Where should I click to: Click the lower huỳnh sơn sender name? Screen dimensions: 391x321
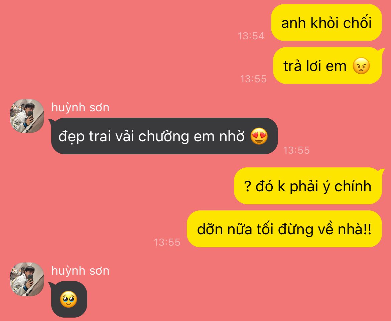[80, 271]
